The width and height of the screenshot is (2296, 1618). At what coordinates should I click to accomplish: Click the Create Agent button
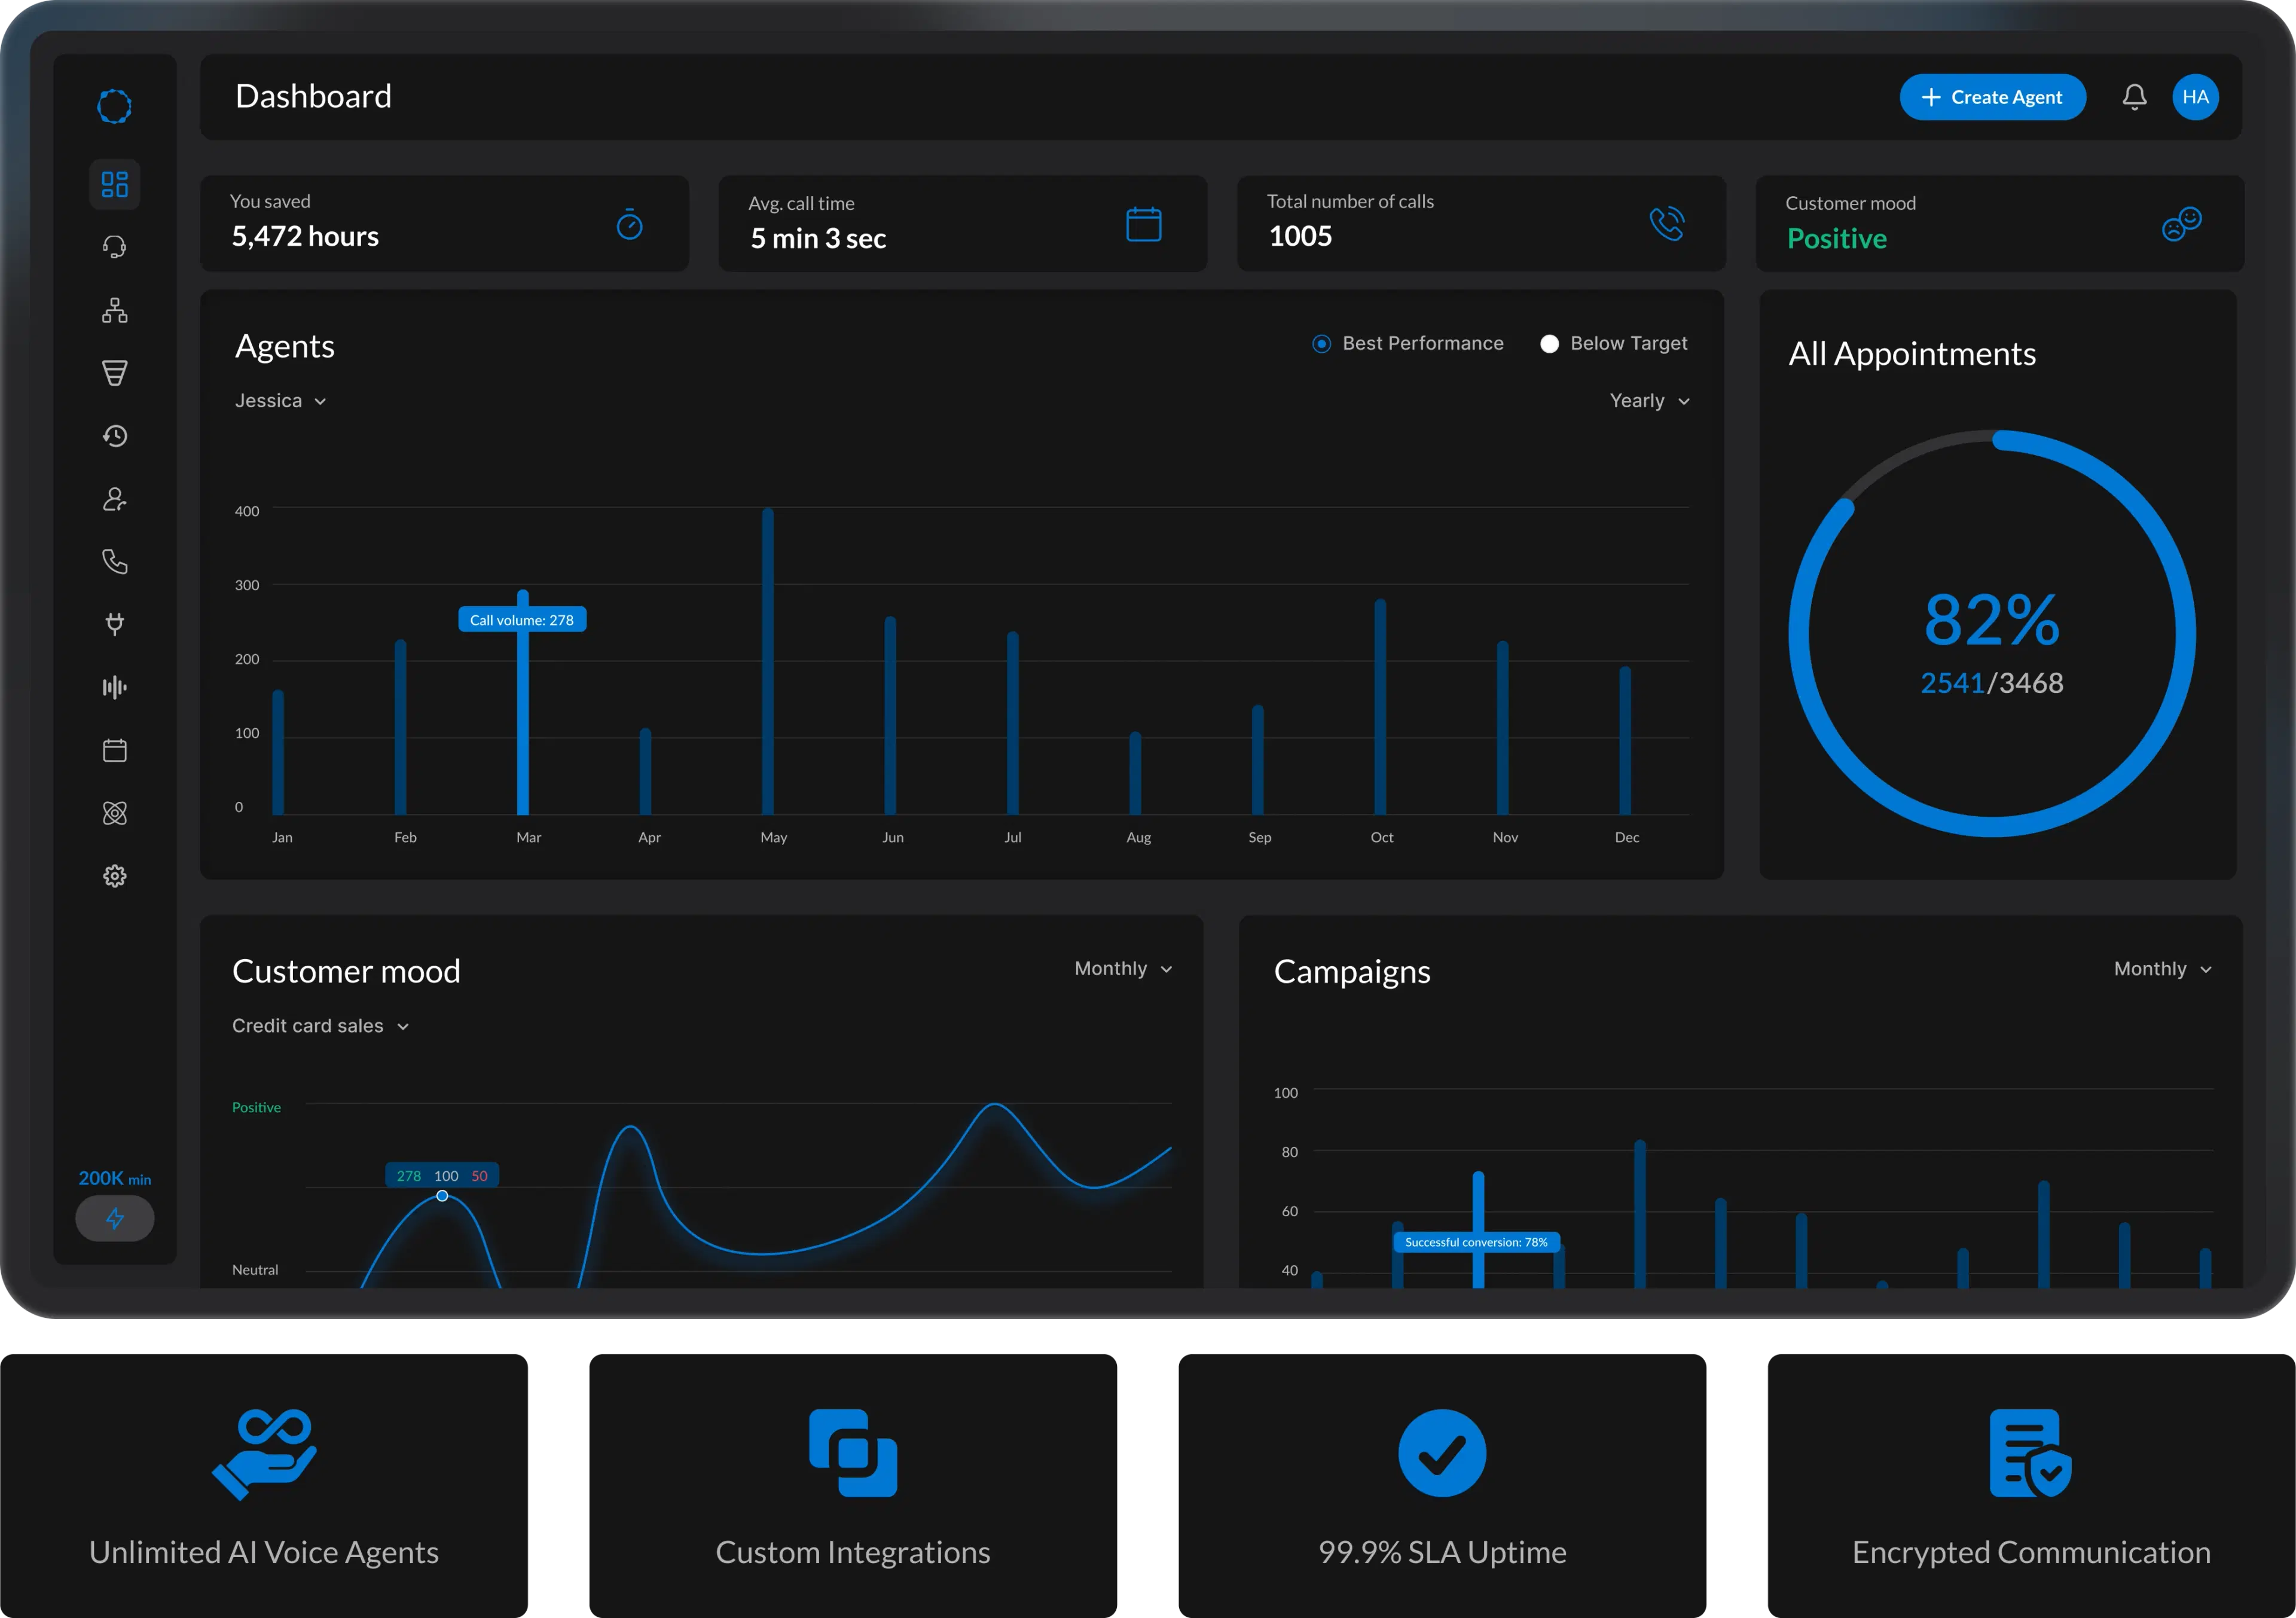pyautogui.click(x=1992, y=97)
